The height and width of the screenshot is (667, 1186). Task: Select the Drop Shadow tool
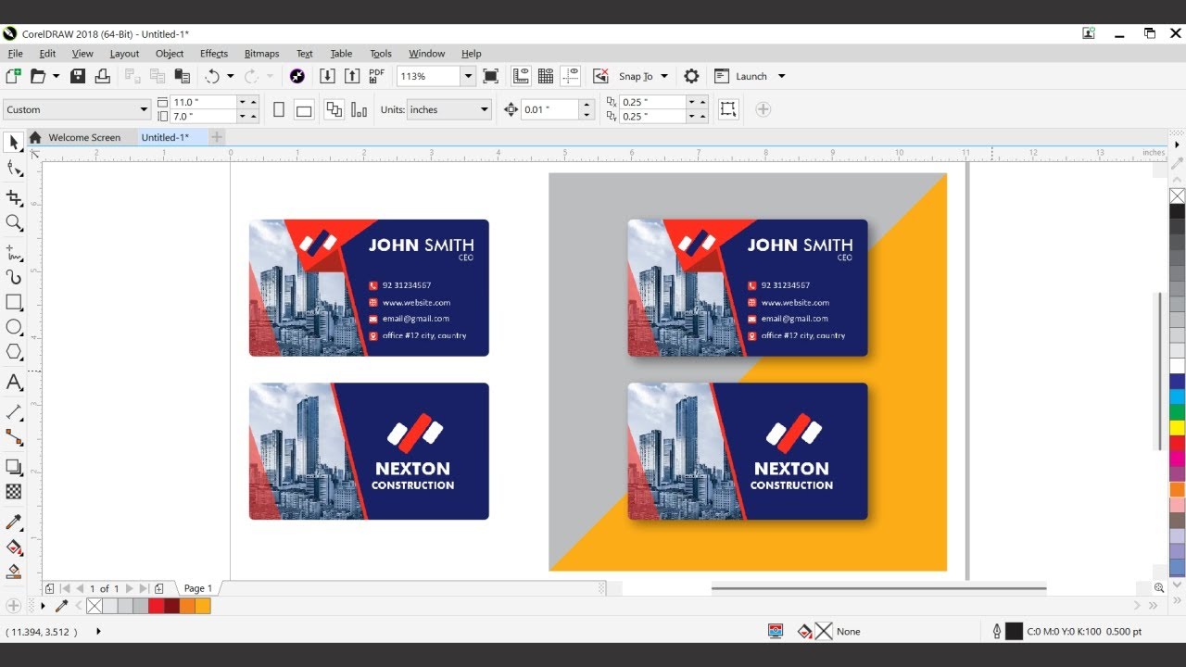point(13,467)
